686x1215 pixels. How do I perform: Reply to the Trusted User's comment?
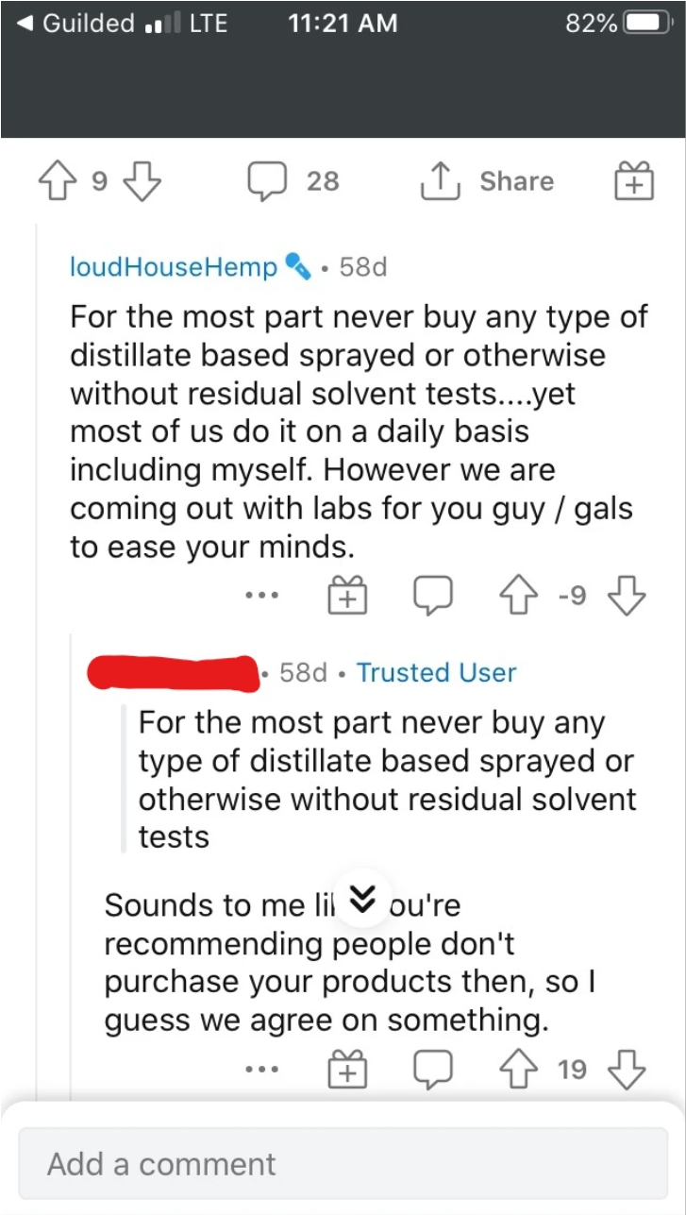pyautogui.click(x=433, y=1070)
